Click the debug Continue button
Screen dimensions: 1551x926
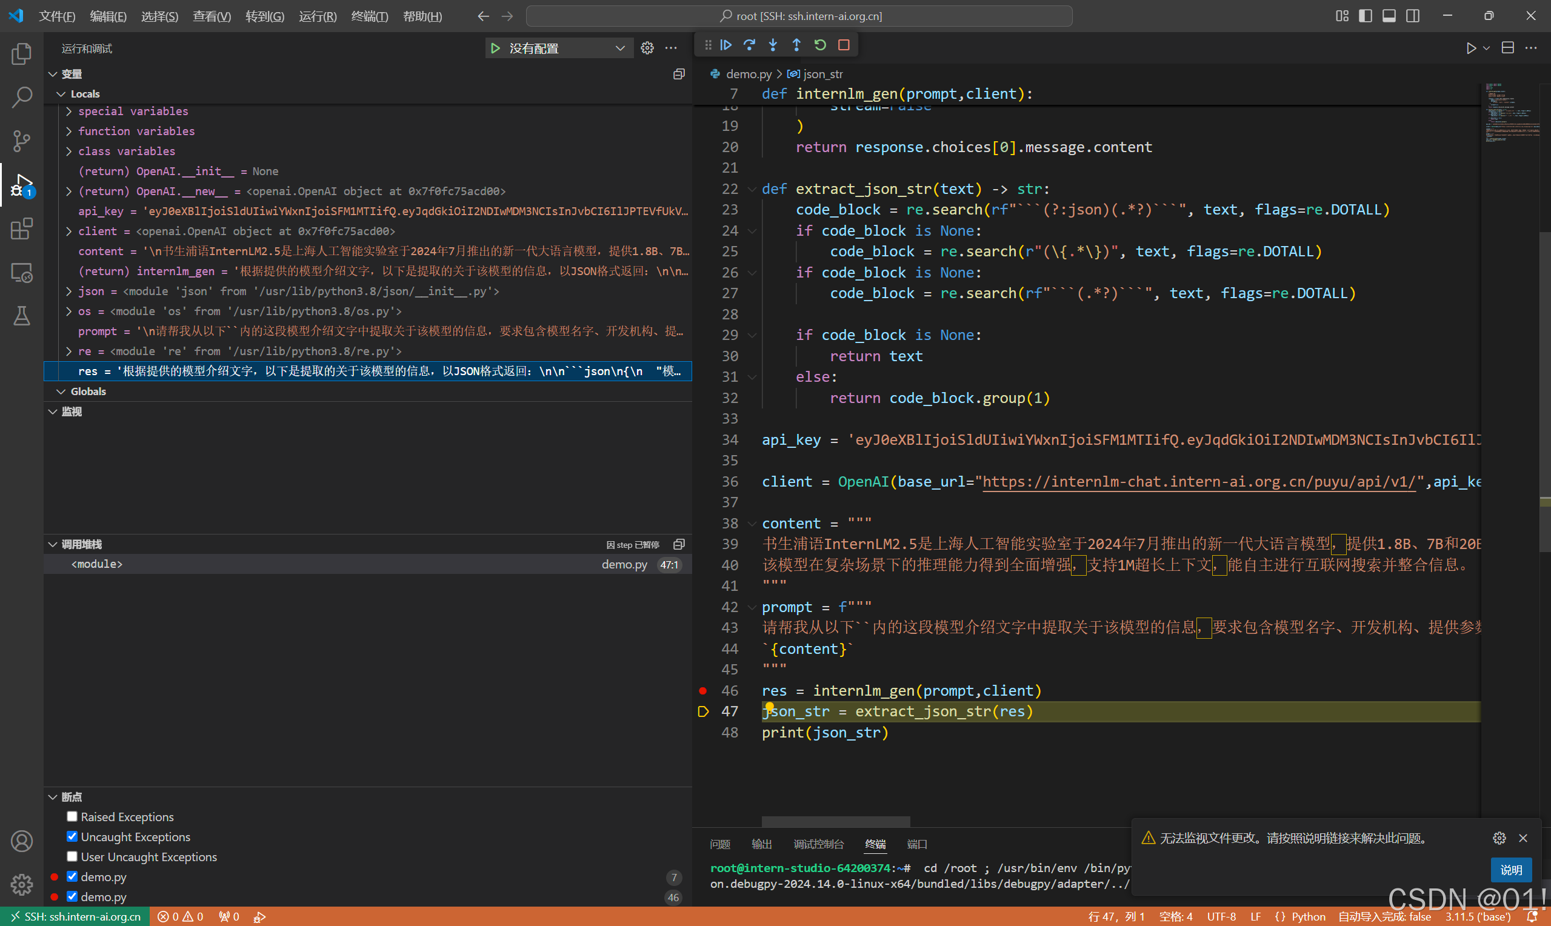pyautogui.click(x=725, y=45)
